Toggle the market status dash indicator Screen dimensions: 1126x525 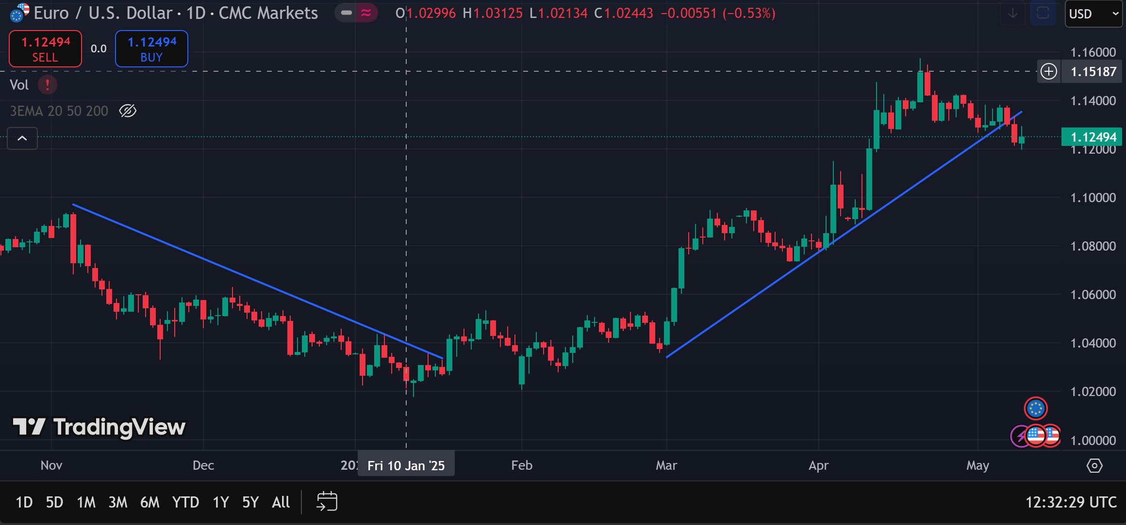point(346,13)
